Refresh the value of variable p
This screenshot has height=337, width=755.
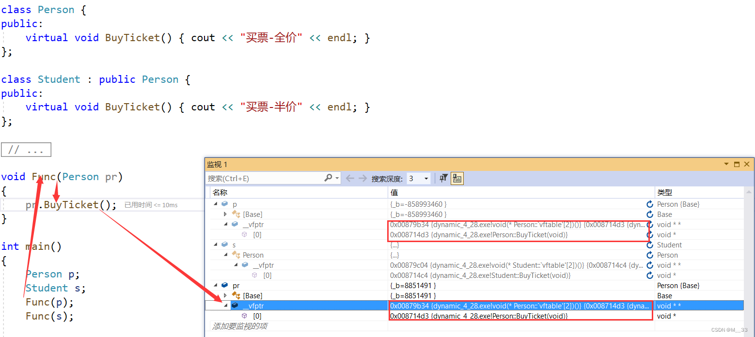point(650,204)
